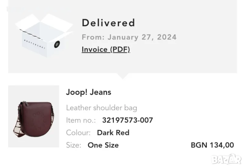Image resolution: width=245 pixels, height=168 pixels.
Task: Click the Delivered status heading
Action: (x=108, y=23)
